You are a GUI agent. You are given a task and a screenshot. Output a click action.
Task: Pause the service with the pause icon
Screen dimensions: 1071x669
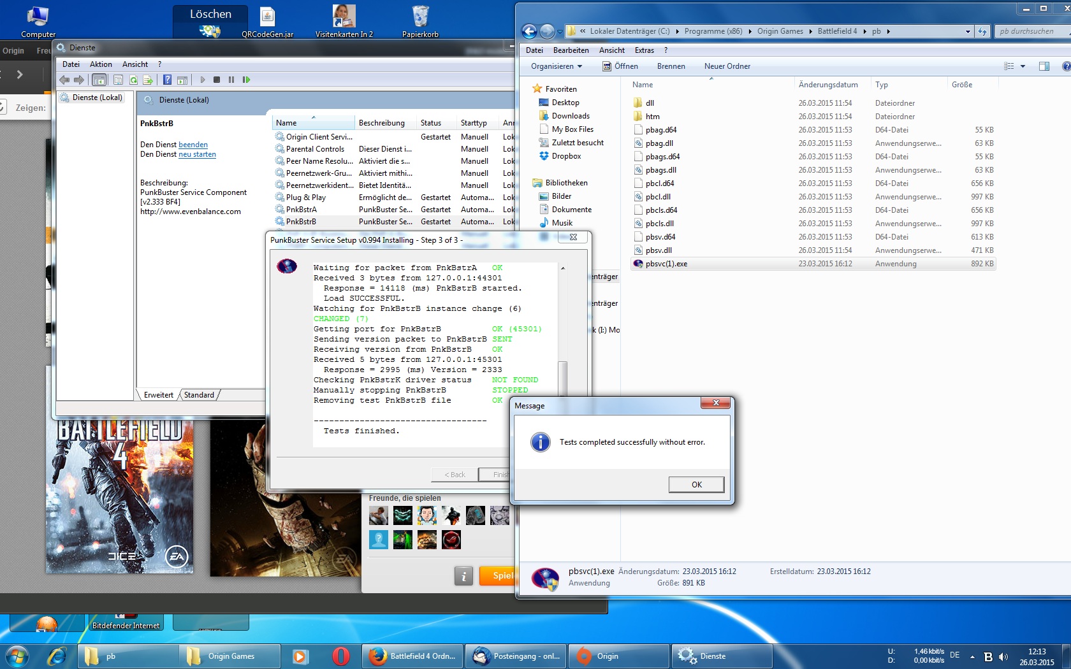[231, 80]
